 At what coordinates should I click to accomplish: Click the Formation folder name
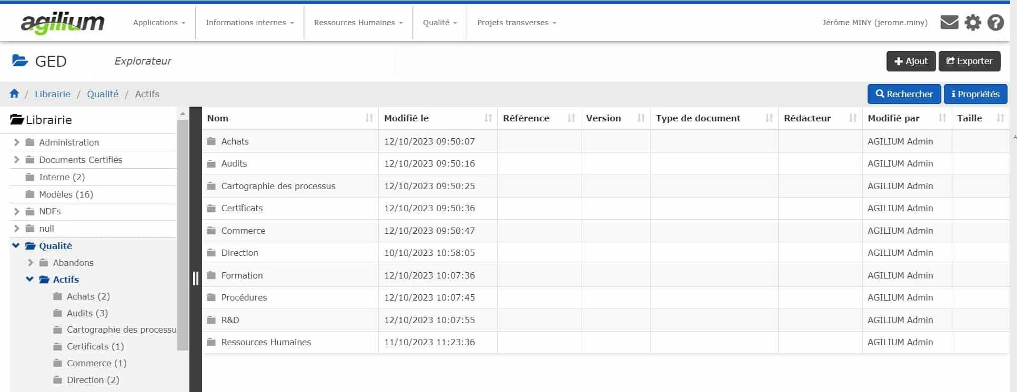coord(242,275)
